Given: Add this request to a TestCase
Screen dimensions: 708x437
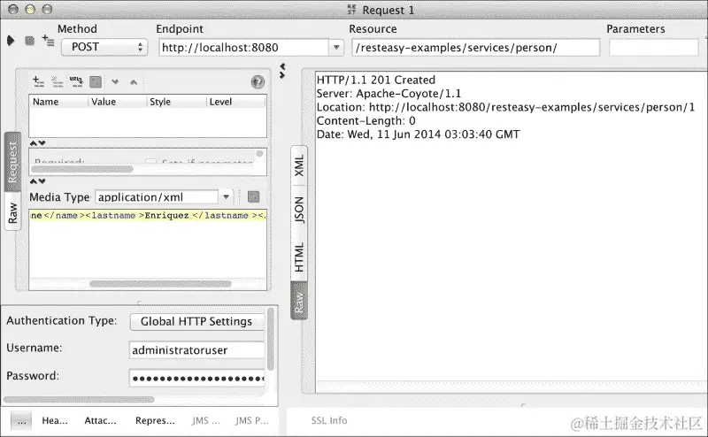Looking at the screenshot, I should tap(49, 41).
